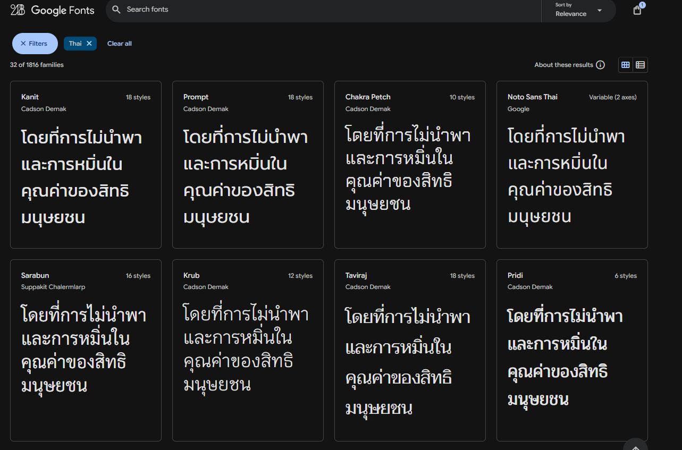Open the shopping bag selection icon
The width and height of the screenshot is (682, 450).
pyautogui.click(x=637, y=10)
